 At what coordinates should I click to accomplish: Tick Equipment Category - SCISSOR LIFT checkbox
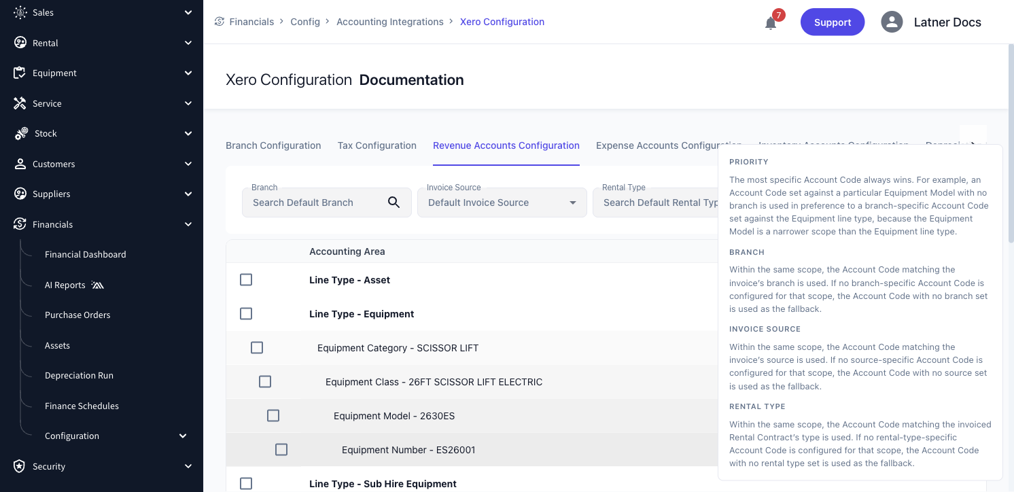pyautogui.click(x=257, y=348)
